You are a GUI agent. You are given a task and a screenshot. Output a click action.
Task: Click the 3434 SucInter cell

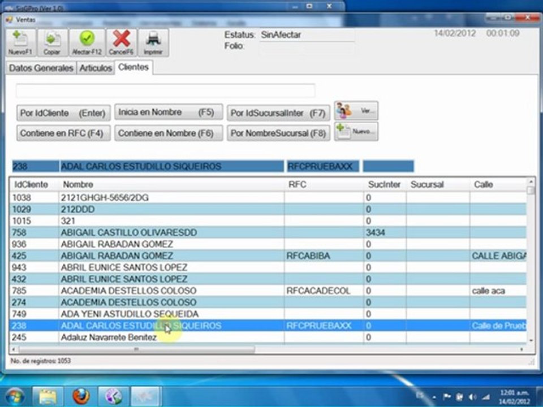(385, 232)
